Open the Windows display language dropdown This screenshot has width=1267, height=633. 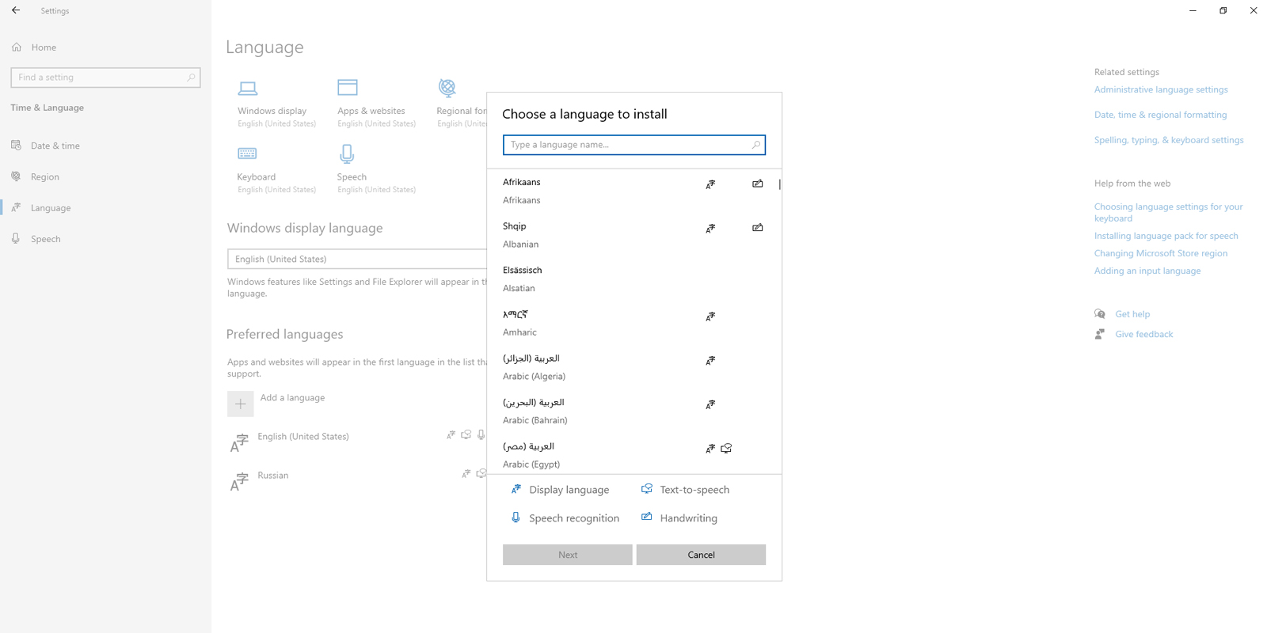point(357,259)
